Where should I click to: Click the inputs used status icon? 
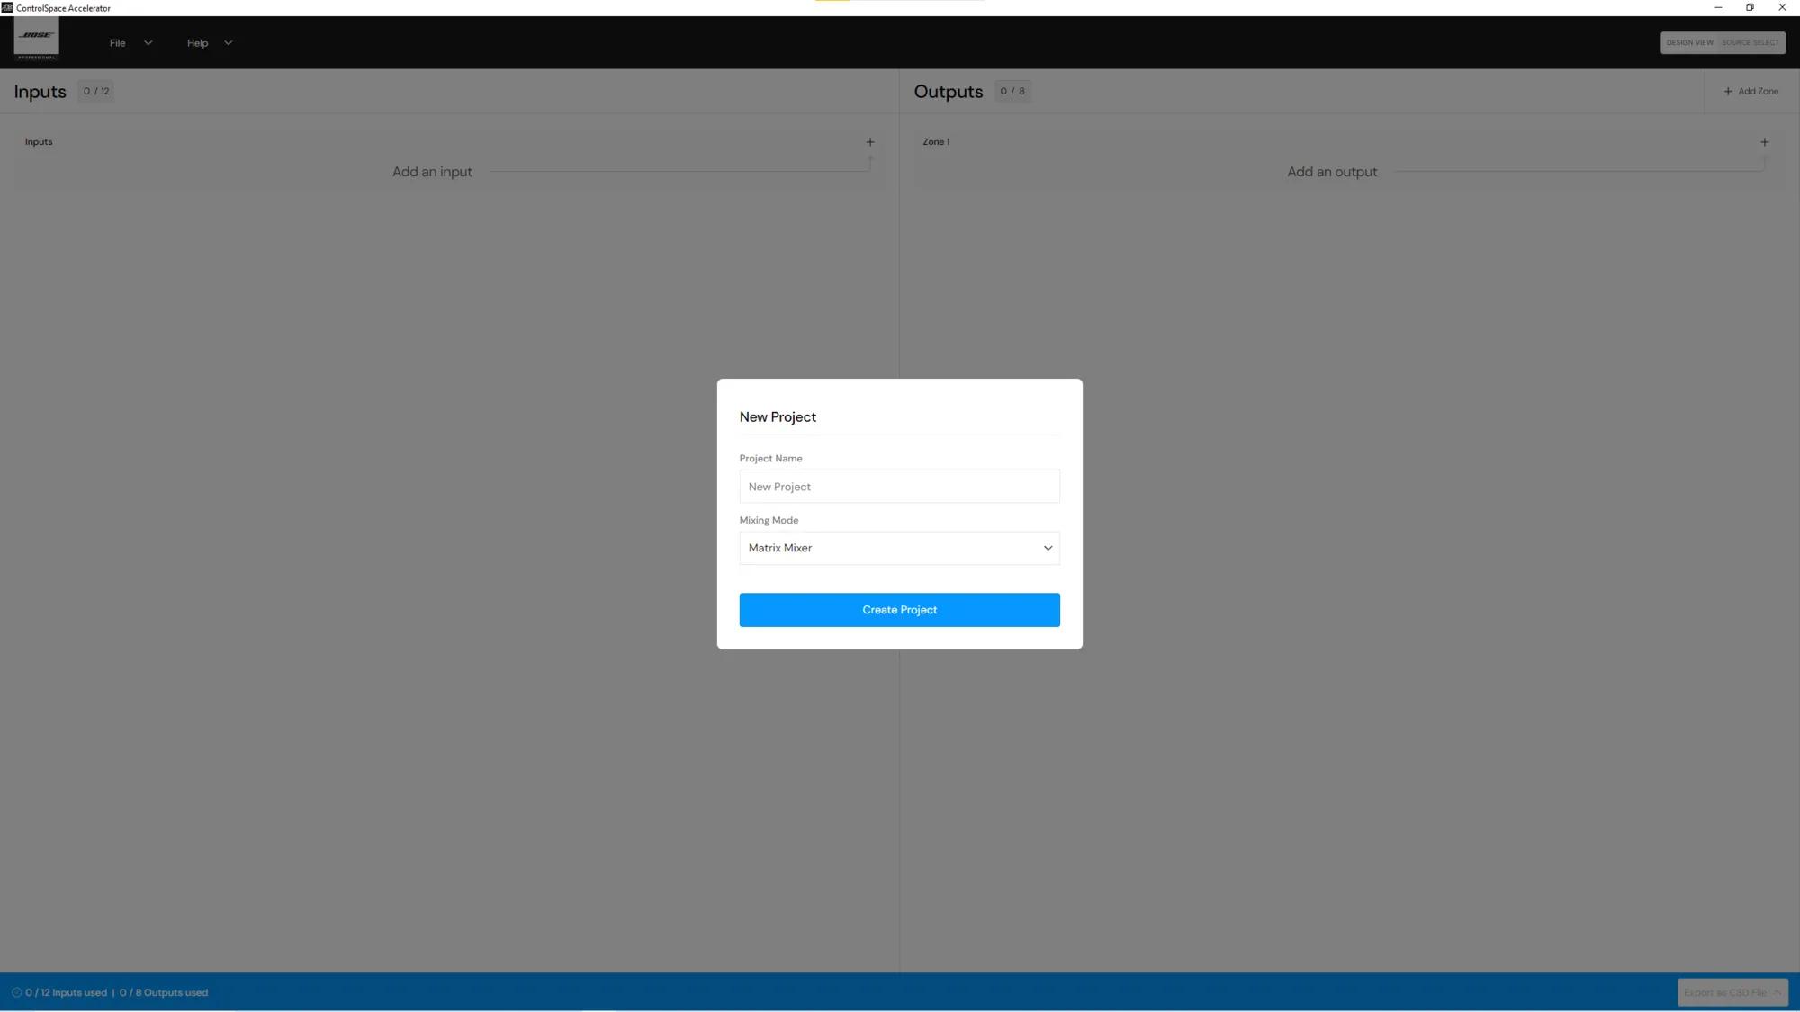(x=16, y=993)
